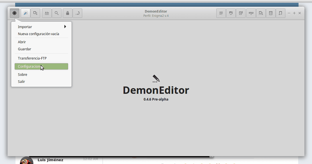Click the list document icon in right toolbar
312x164 pixels.
click(270, 13)
